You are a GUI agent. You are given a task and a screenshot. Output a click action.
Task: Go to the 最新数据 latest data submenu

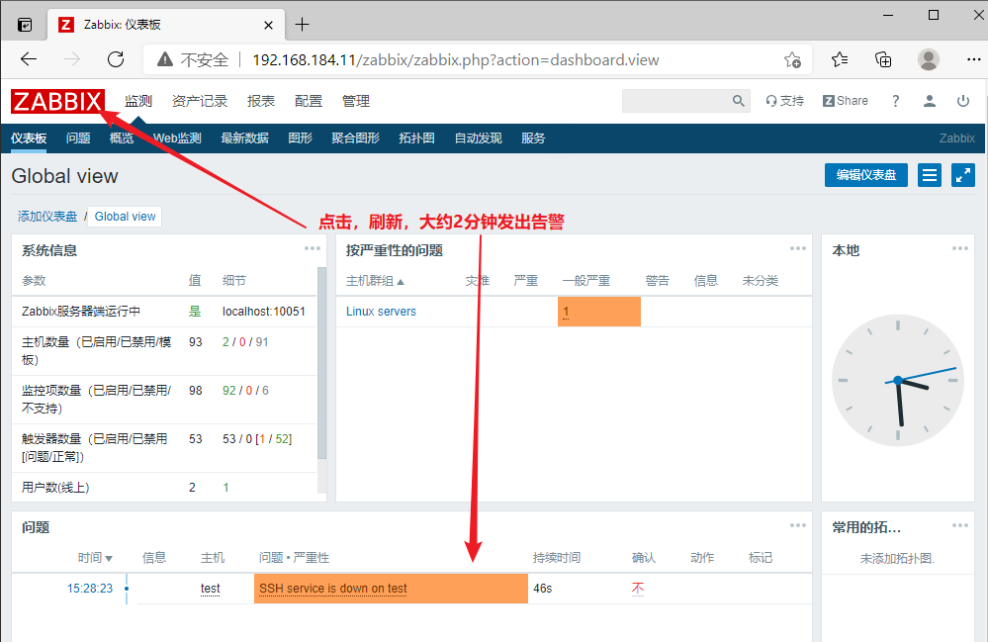click(244, 138)
